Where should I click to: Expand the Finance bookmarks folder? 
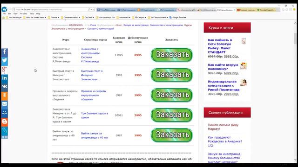pos(54,18)
